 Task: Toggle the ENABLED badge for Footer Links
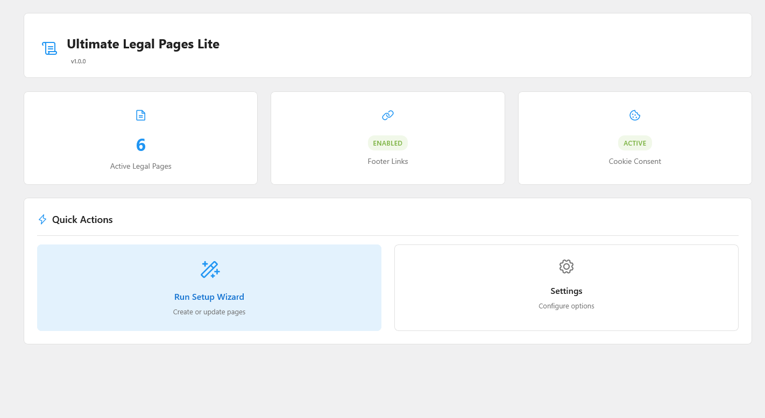[388, 143]
